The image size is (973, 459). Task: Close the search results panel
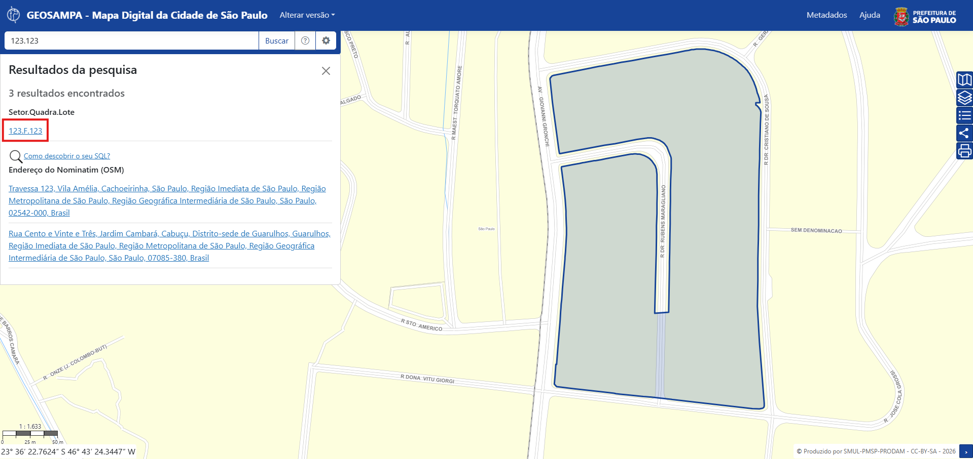click(326, 71)
